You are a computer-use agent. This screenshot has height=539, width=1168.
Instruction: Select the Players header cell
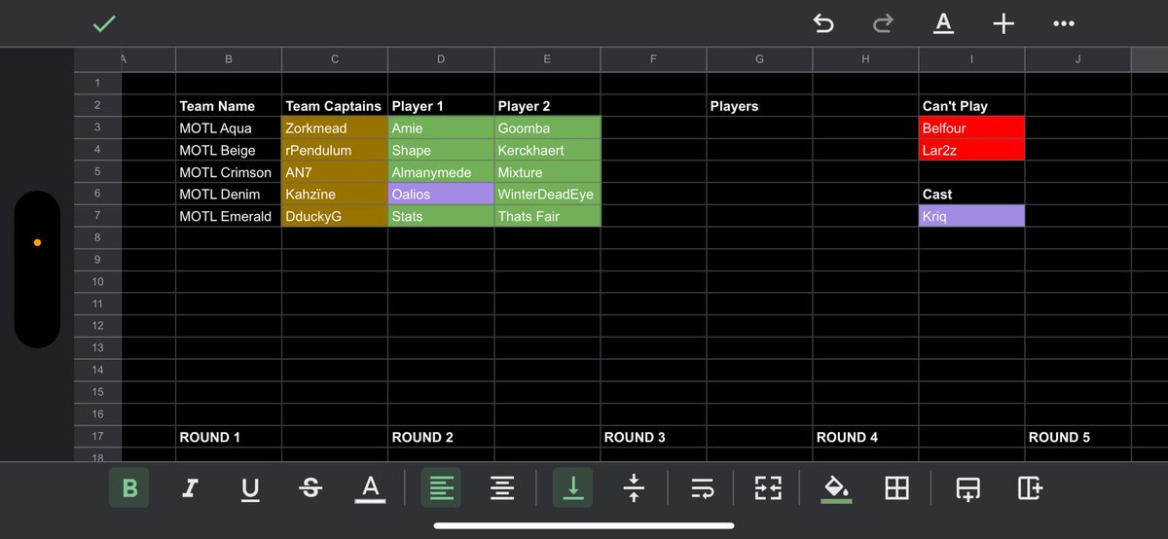point(759,106)
